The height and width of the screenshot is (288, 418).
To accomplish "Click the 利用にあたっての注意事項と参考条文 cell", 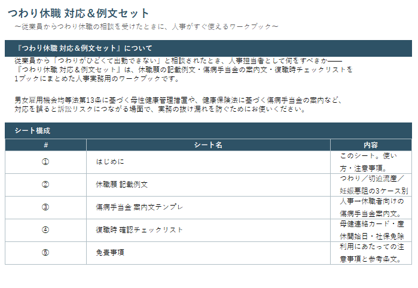I will (371, 253).
